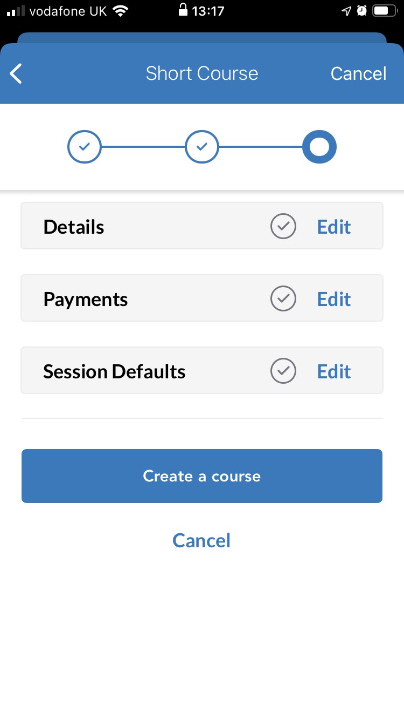The height and width of the screenshot is (720, 404).
Task: Click the Session Defaults checkmark icon
Action: click(283, 371)
